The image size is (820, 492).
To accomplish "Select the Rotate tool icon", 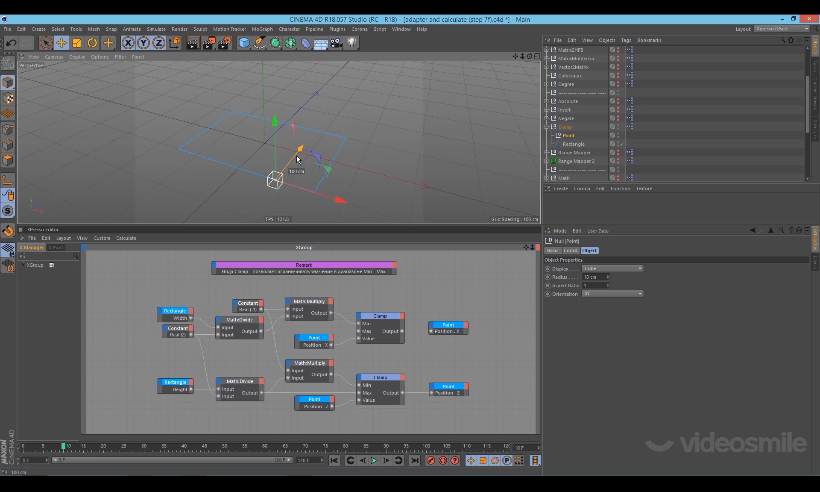I will 92,43.
